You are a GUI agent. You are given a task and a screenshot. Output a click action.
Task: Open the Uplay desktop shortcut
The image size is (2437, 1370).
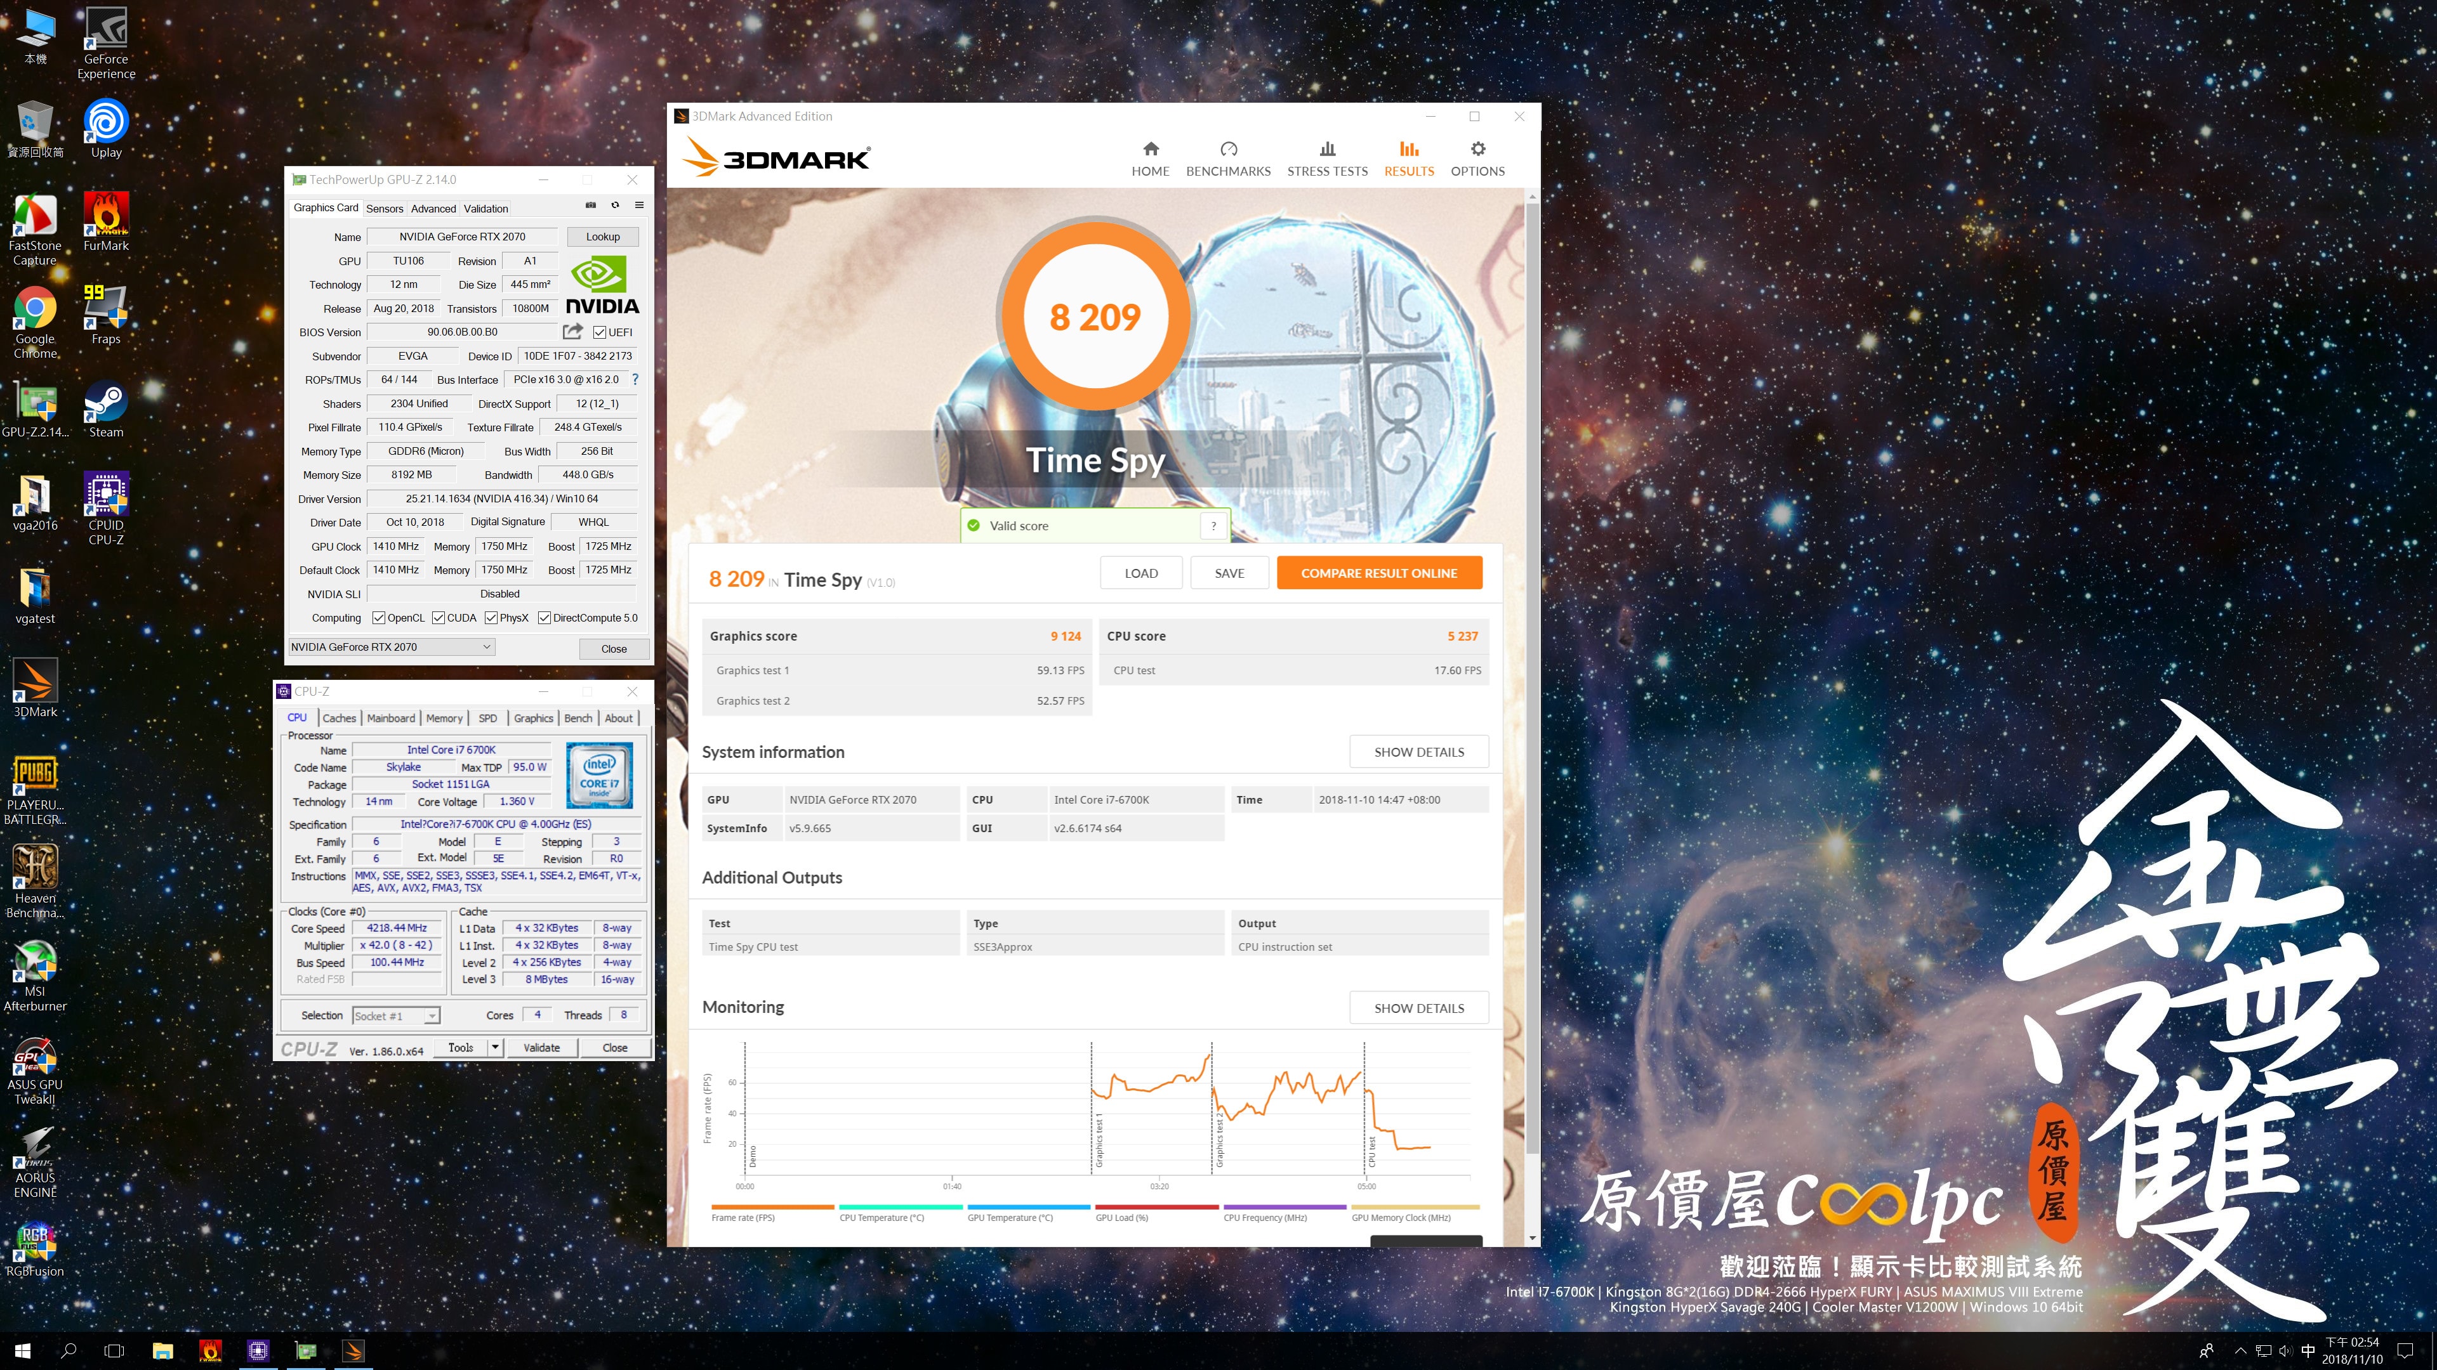tap(106, 127)
